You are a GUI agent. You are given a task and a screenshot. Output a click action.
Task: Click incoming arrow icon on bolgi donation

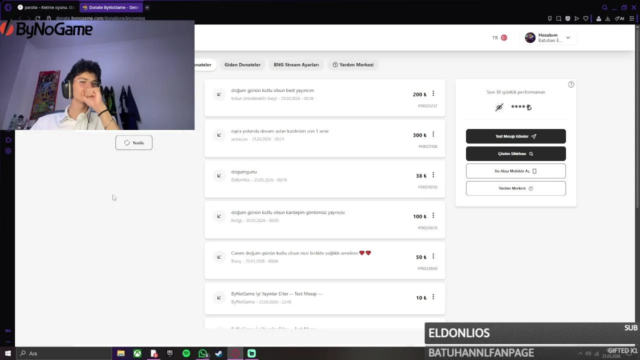219,216
